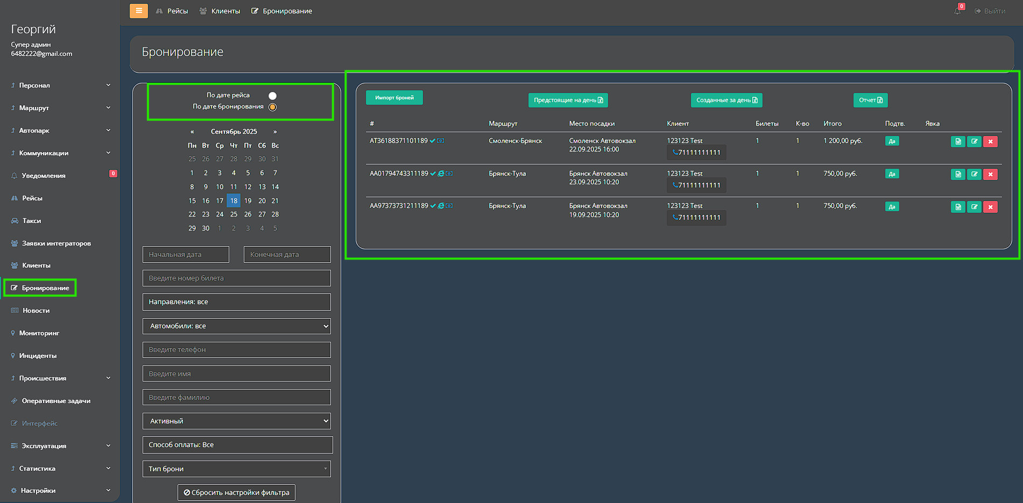
Task: Expand the 'Тип брони' dropdown
Action: (237, 469)
